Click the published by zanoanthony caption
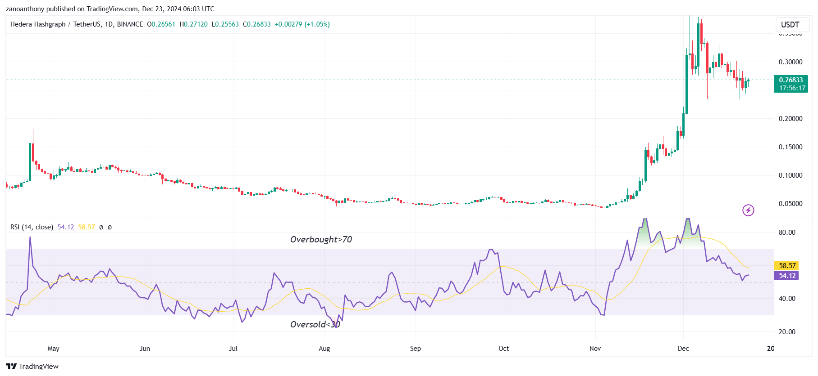Image resolution: width=818 pixels, height=376 pixels. 110,9
